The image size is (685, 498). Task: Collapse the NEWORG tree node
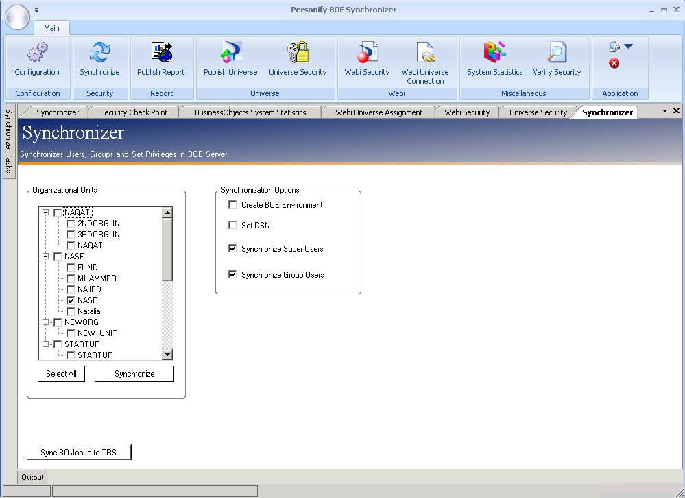46,322
